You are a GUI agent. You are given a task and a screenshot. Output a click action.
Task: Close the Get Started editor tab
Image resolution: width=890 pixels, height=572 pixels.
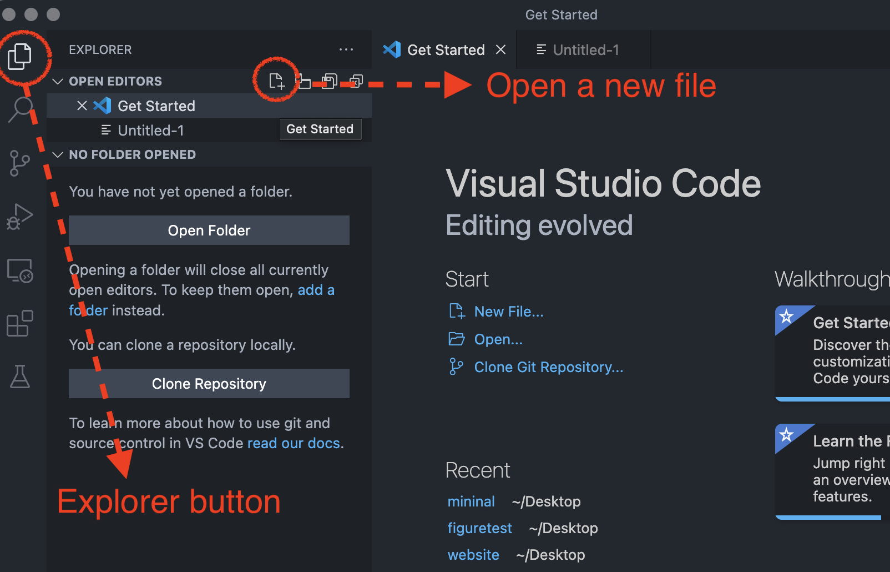[x=500, y=50]
